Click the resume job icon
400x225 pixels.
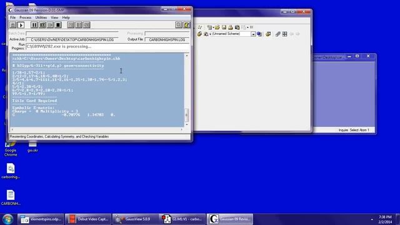[x=50, y=25]
